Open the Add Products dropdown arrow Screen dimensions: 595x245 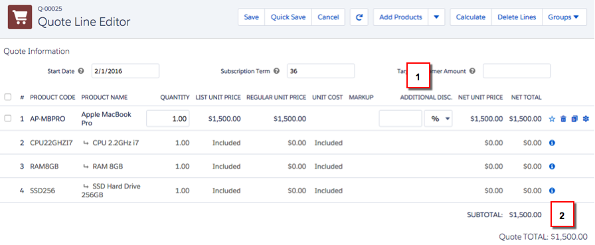point(436,17)
